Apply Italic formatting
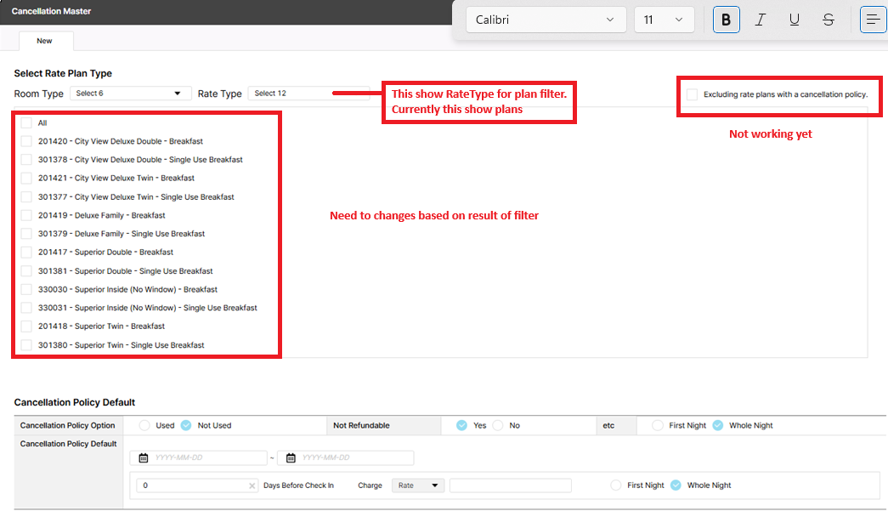Image resolution: width=888 pixels, height=511 pixels. (761, 20)
